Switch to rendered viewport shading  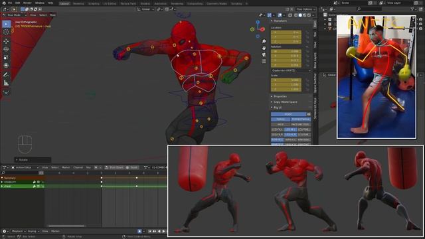pos(309,15)
